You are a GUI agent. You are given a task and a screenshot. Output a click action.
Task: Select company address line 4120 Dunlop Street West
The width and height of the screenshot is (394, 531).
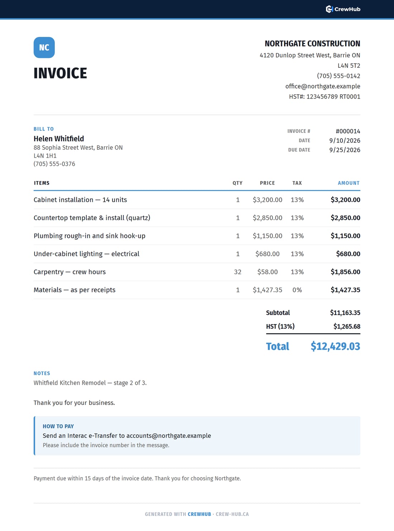click(x=310, y=55)
